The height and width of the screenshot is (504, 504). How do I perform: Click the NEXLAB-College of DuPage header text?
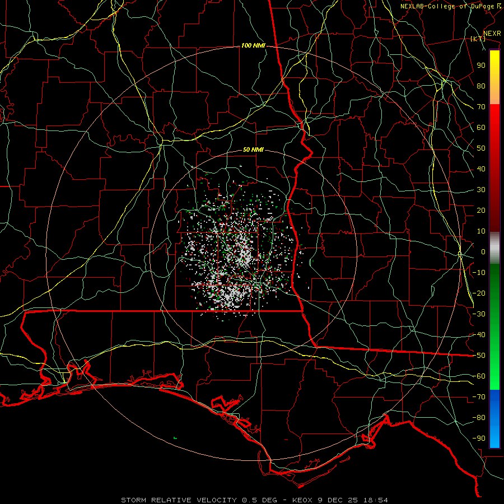447,6
